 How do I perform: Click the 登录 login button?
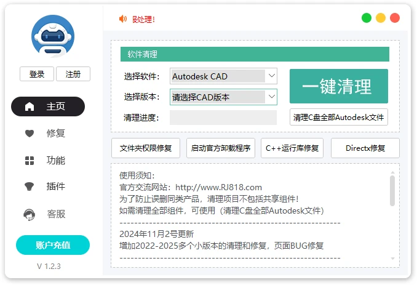pos(37,74)
